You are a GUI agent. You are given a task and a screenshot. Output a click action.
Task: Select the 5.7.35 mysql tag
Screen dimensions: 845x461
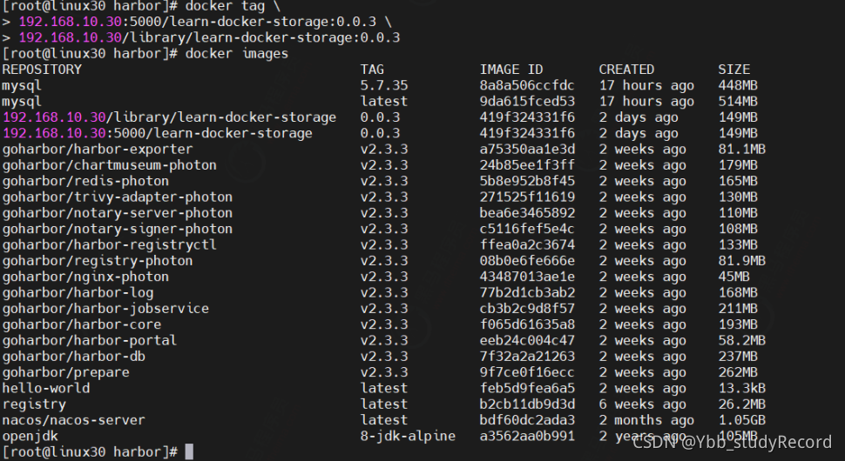(x=383, y=85)
